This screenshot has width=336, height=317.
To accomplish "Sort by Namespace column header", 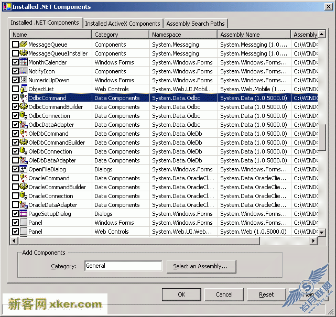I will (x=183, y=35).
